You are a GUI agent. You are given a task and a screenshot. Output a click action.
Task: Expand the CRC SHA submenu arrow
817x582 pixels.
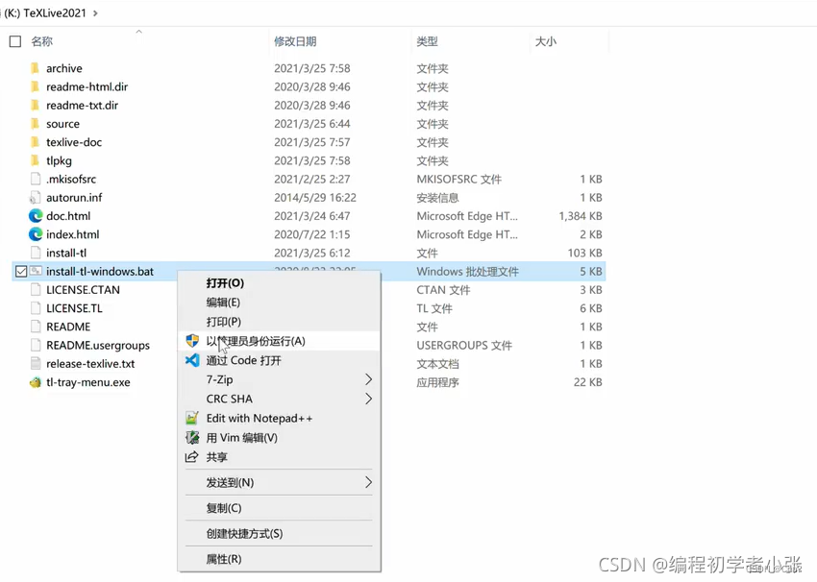pyautogui.click(x=368, y=399)
